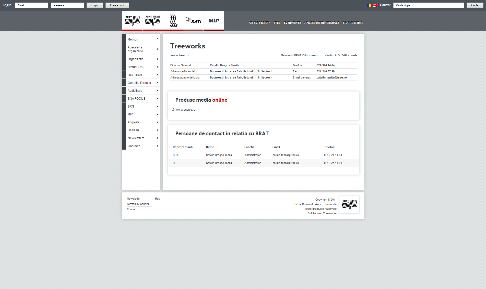
Task: Click the email in the DI row
Action: [286, 163]
